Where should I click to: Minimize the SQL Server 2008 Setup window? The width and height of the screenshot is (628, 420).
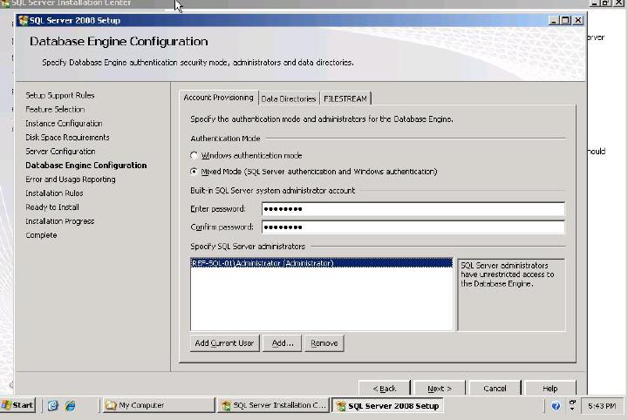(x=554, y=20)
